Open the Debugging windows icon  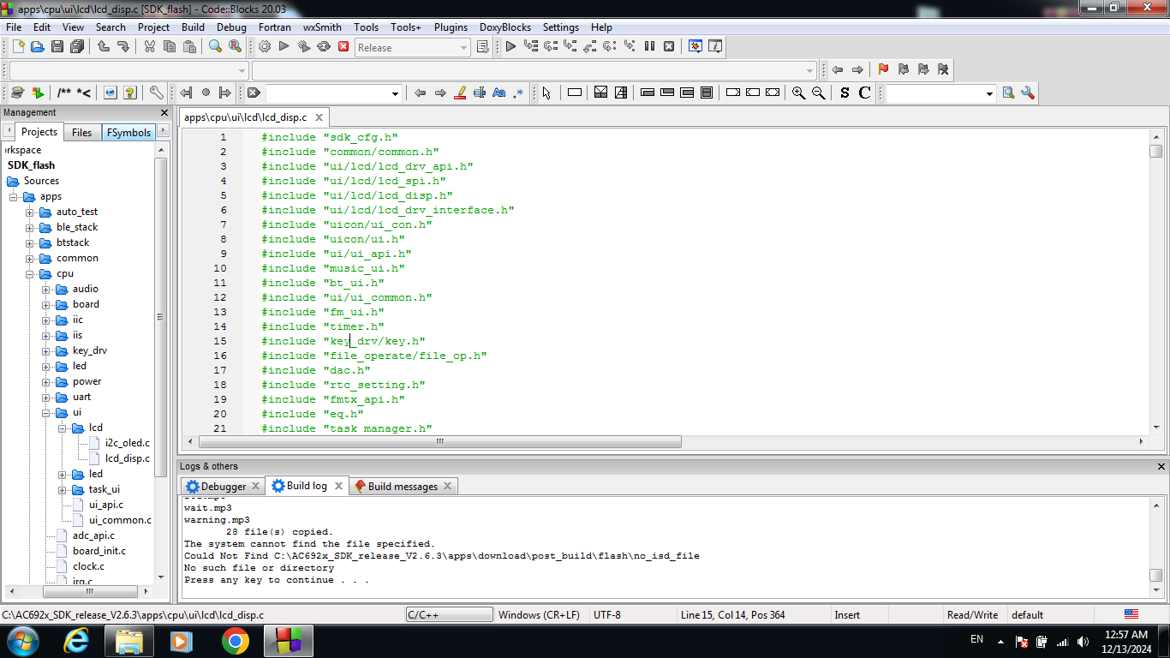(695, 47)
